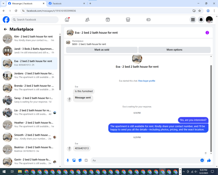Open Jandi 3 Beds 2 Baths chat
The image size is (218, 175).
coord(29,51)
